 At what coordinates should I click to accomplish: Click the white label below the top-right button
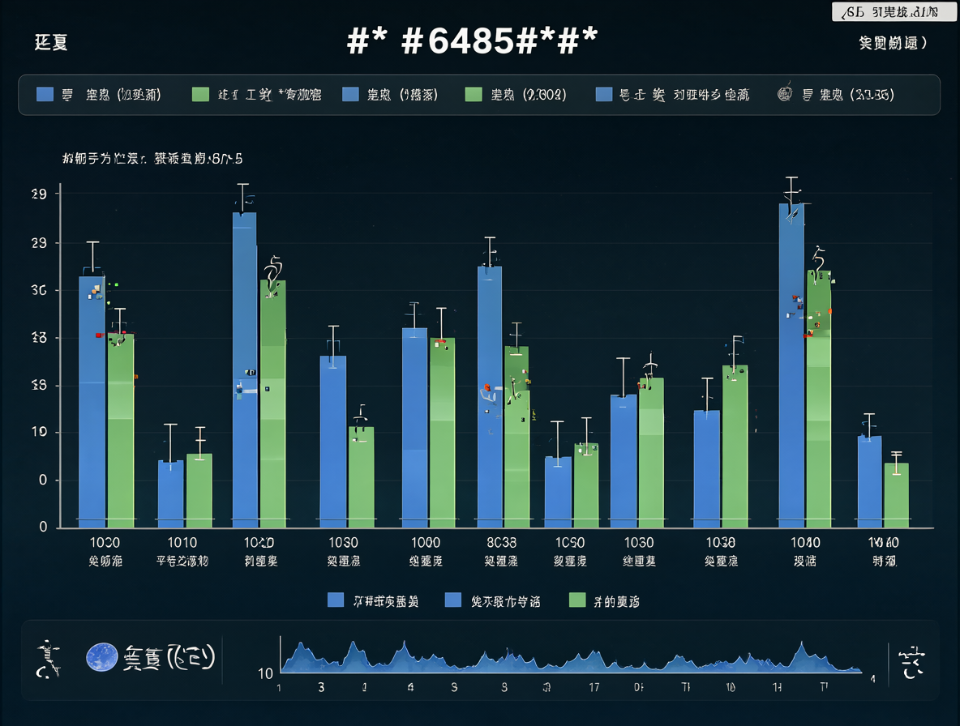click(893, 43)
